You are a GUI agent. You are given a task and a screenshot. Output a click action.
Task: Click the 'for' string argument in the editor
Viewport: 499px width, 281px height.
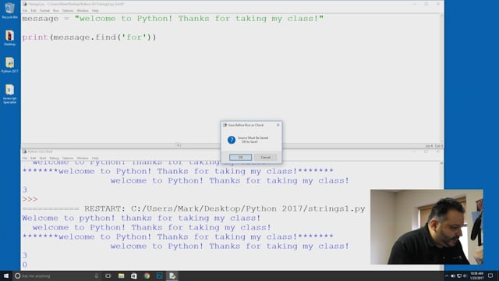click(134, 37)
